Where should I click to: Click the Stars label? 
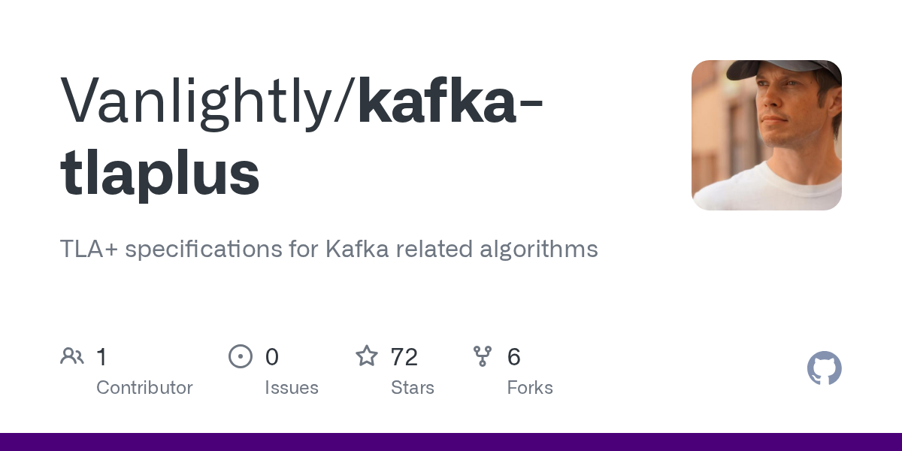pos(413,388)
